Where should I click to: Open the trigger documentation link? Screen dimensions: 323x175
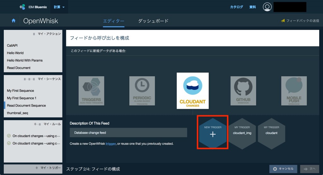coord(111,144)
